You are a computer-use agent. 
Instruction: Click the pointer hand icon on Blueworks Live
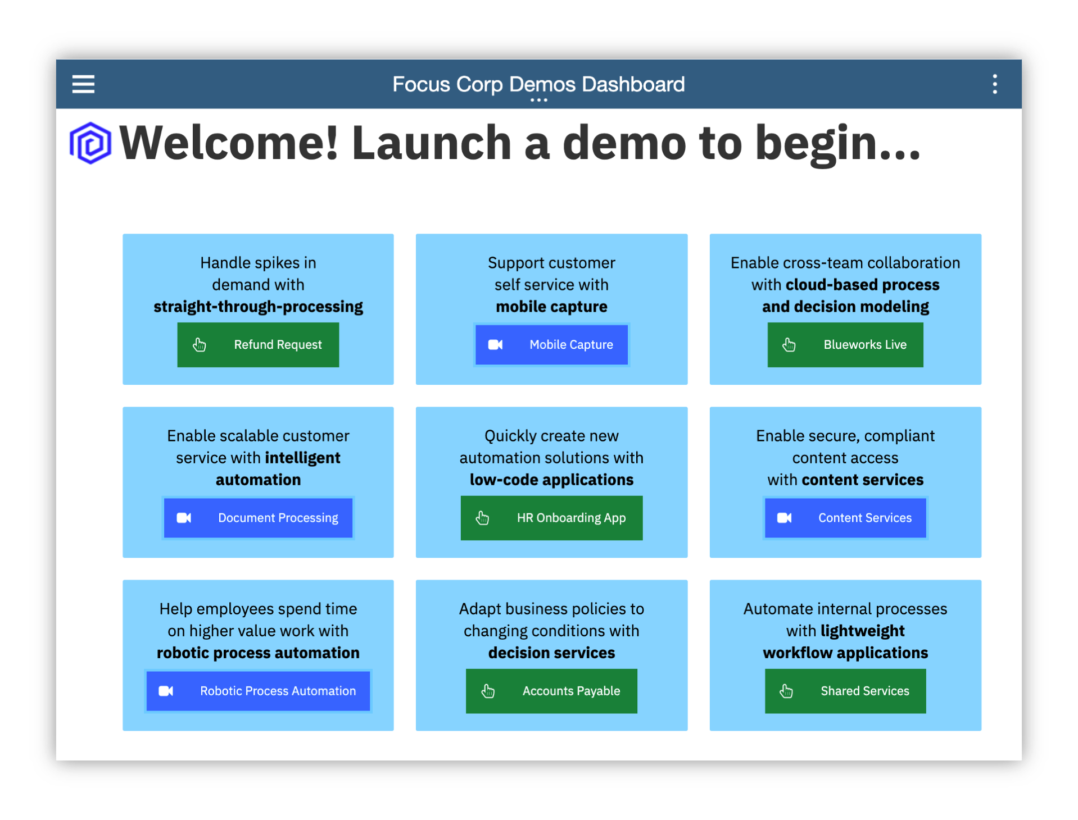(x=789, y=344)
